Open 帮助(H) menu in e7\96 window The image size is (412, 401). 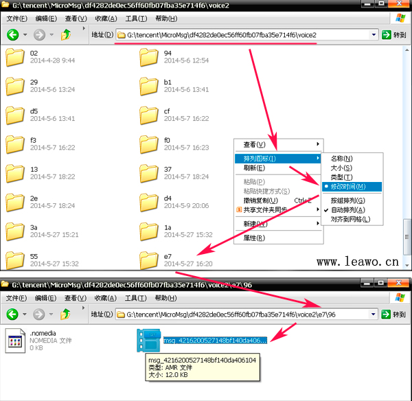click(x=165, y=298)
